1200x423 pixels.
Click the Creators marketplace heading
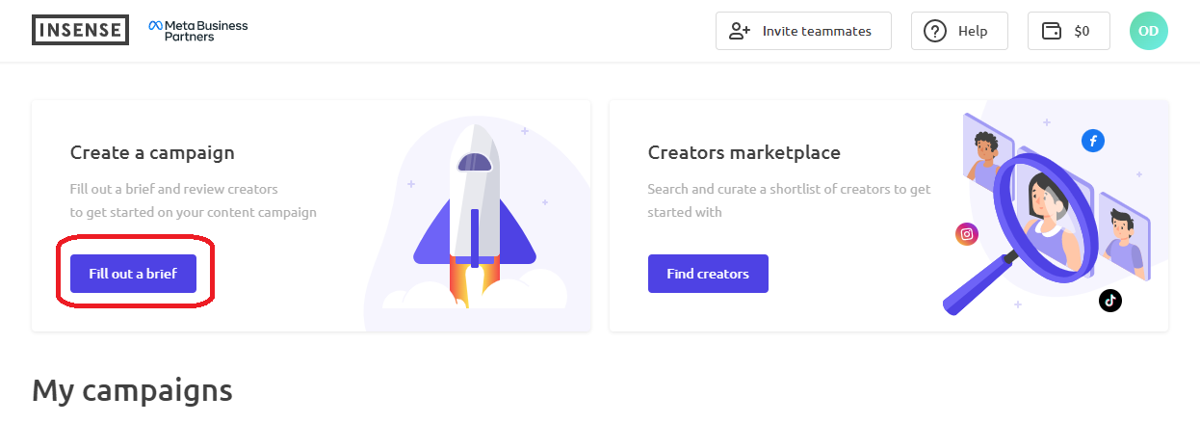(744, 152)
